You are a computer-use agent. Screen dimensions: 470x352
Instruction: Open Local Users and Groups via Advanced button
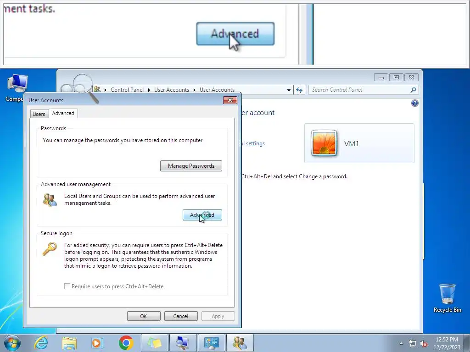tap(202, 215)
